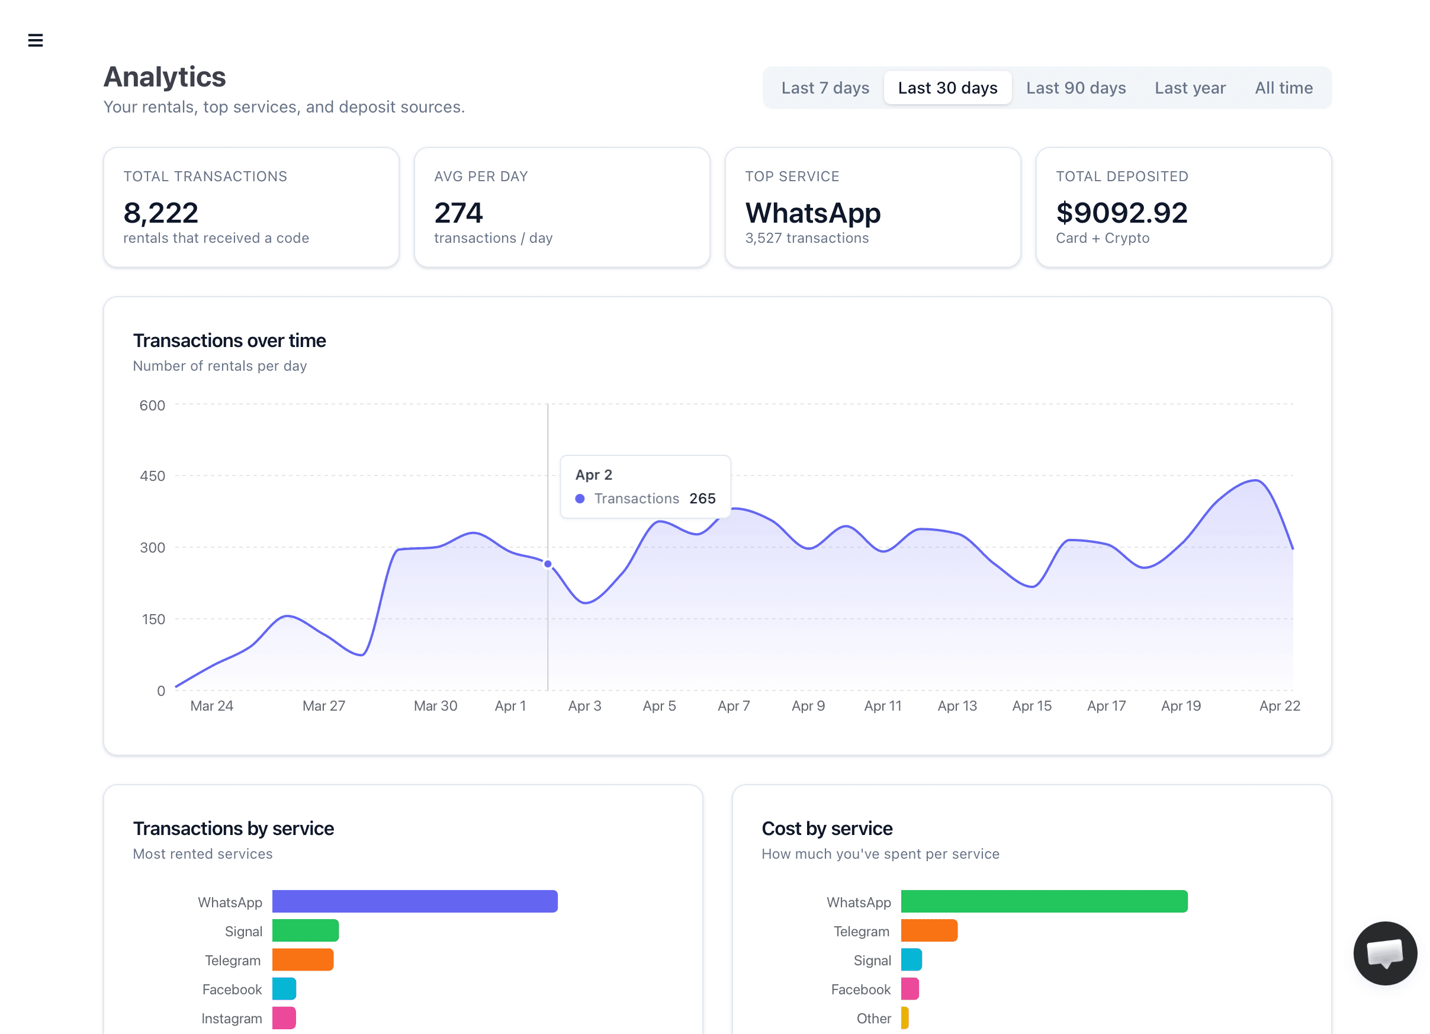Click the Transactions legend dot in the tooltip
The height and width of the screenshot is (1034, 1430).
click(x=580, y=498)
